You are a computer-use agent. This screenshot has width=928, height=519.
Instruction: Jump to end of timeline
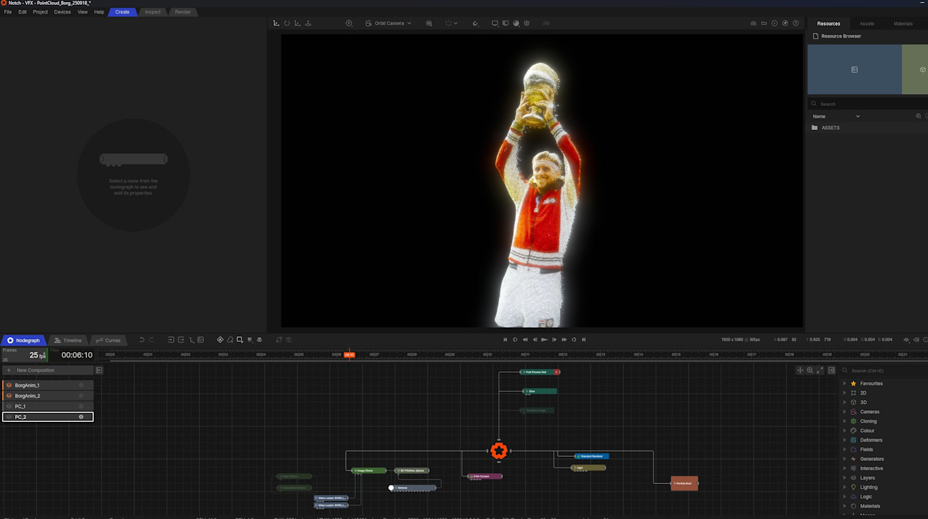point(584,340)
